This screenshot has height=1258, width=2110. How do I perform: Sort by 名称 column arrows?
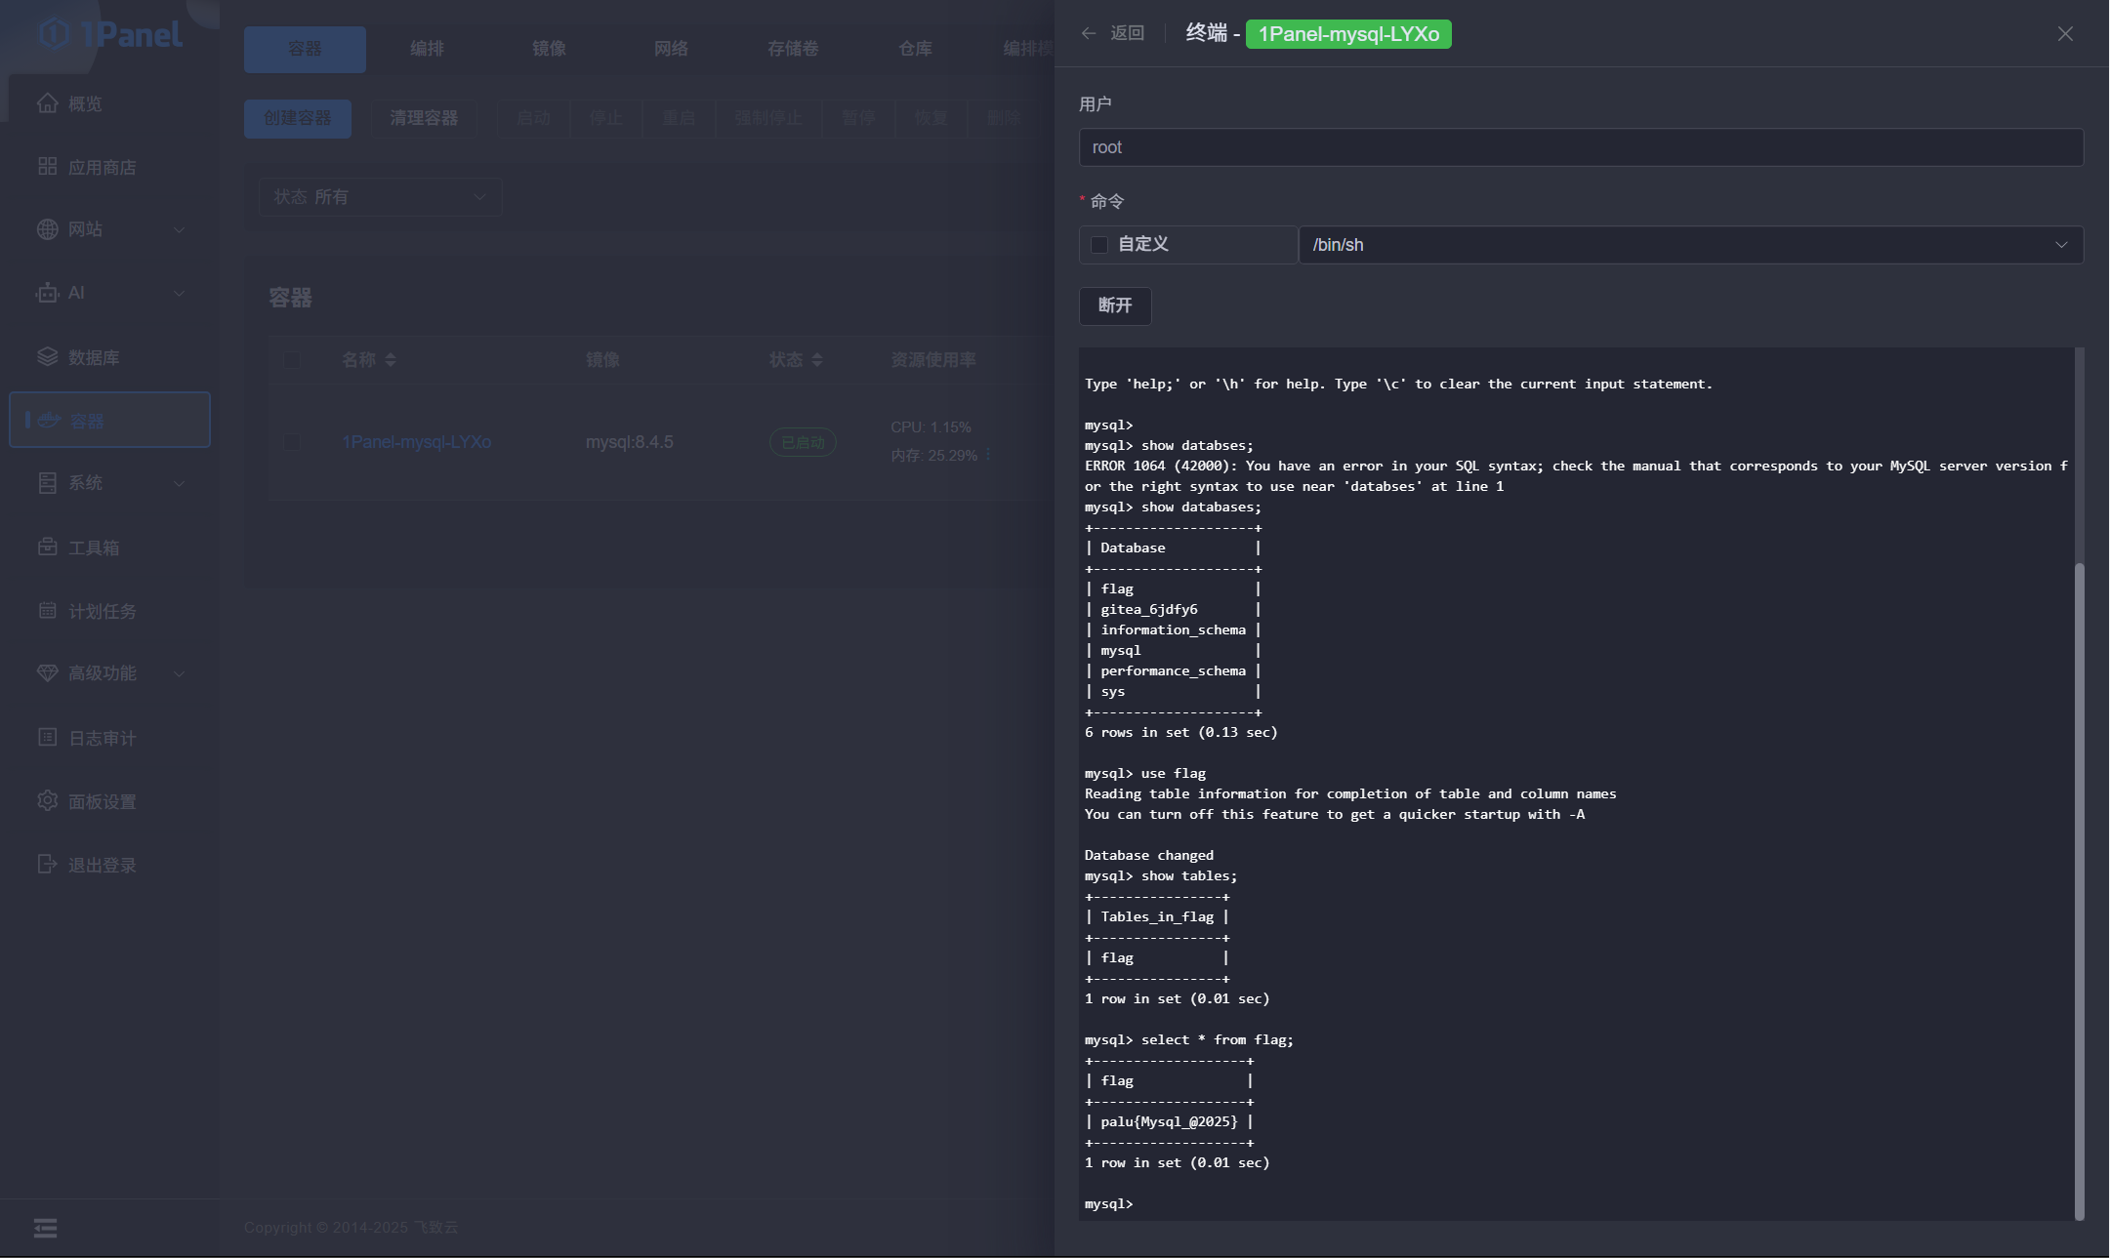pos(391,360)
